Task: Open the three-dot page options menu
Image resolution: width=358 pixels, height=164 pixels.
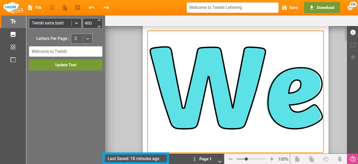Action: click(194, 159)
